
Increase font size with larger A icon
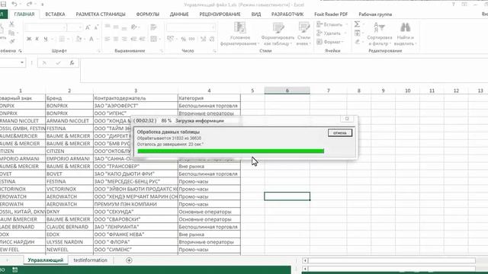point(88,27)
